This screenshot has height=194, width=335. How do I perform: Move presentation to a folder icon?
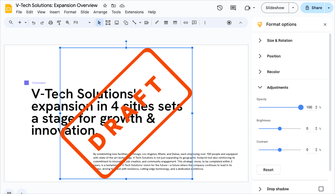[114, 5]
